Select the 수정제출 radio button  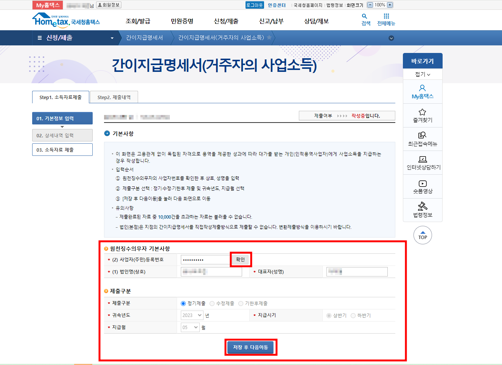pos(212,303)
